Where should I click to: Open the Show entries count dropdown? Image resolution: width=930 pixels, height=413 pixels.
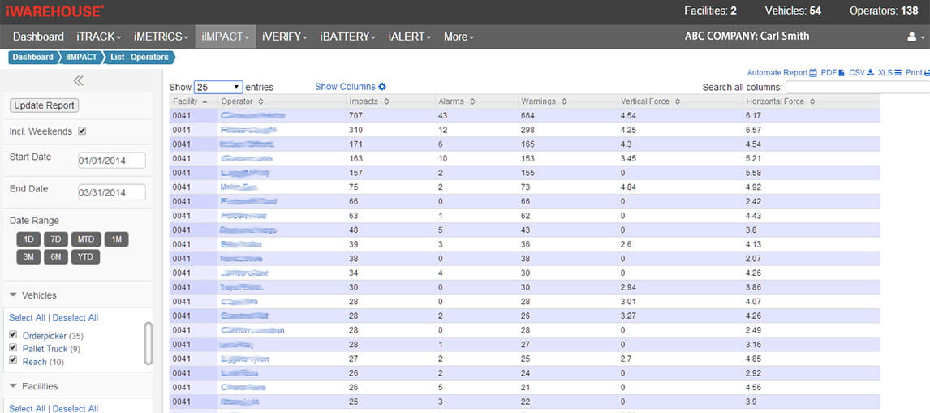coord(218,87)
